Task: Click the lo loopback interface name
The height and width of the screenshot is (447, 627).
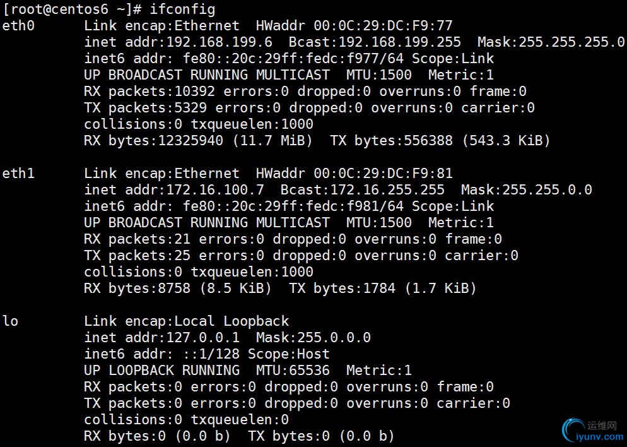Action: tap(10, 321)
